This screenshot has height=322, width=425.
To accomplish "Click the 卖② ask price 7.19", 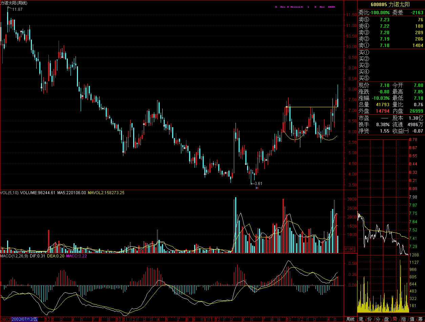I will click(x=385, y=39).
